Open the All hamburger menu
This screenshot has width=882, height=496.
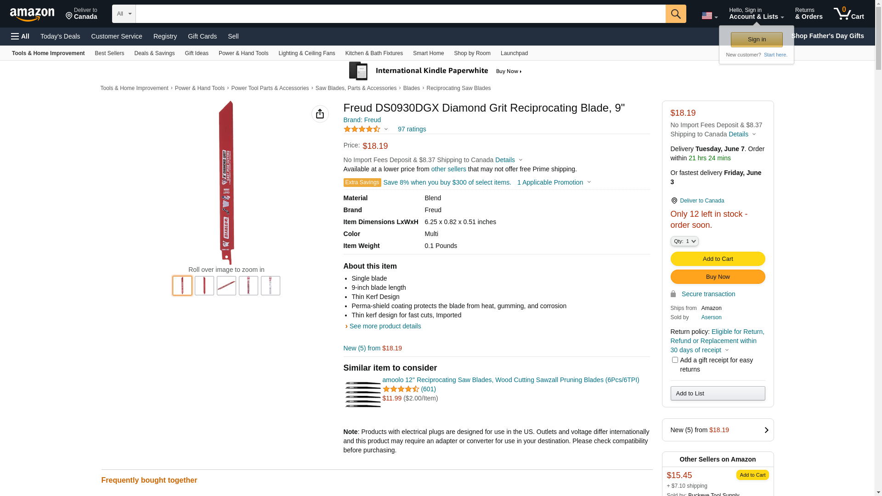pyautogui.click(x=20, y=36)
